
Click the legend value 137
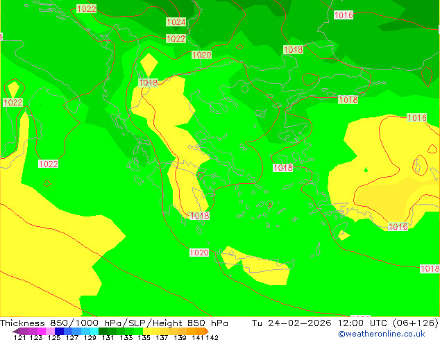(162, 337)
